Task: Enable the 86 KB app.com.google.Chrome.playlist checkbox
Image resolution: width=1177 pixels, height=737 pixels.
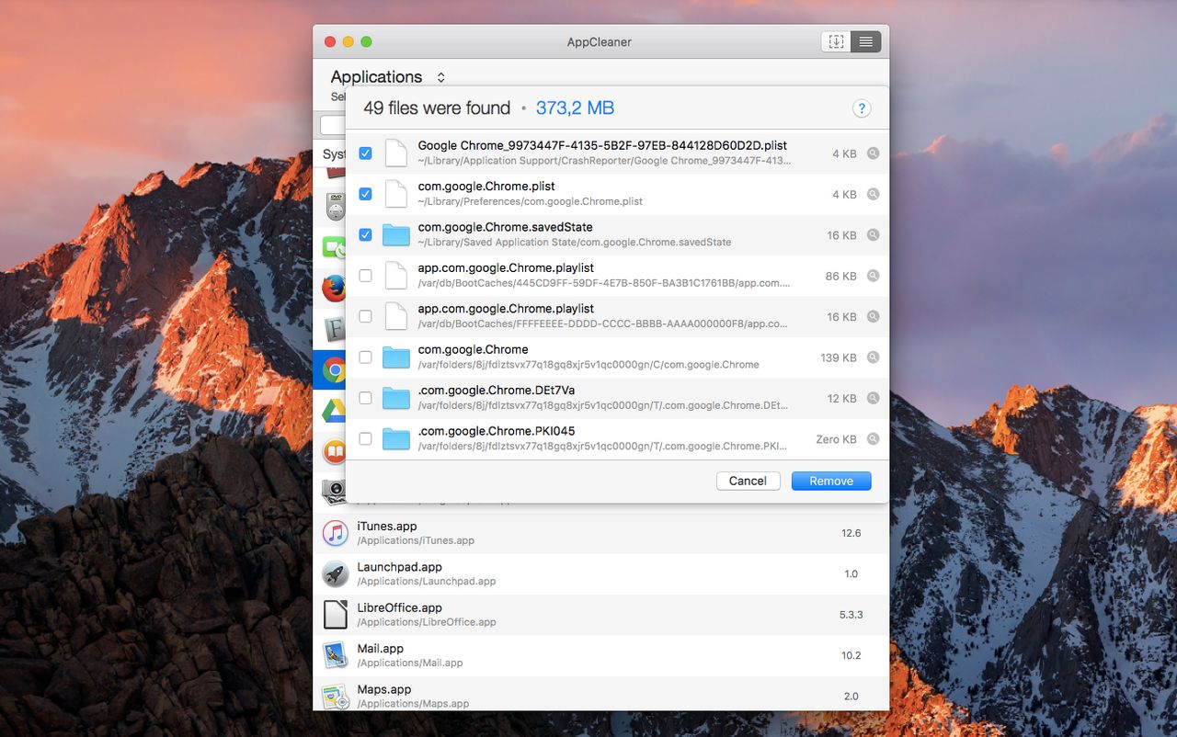Action: click(365, 276)
